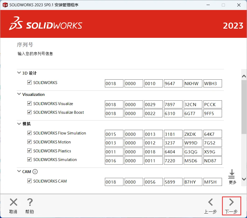This screenshot has width=247, height=218.
Task: Toggle SOLIDWORKS Plastics checkbox
Action: 29,151
